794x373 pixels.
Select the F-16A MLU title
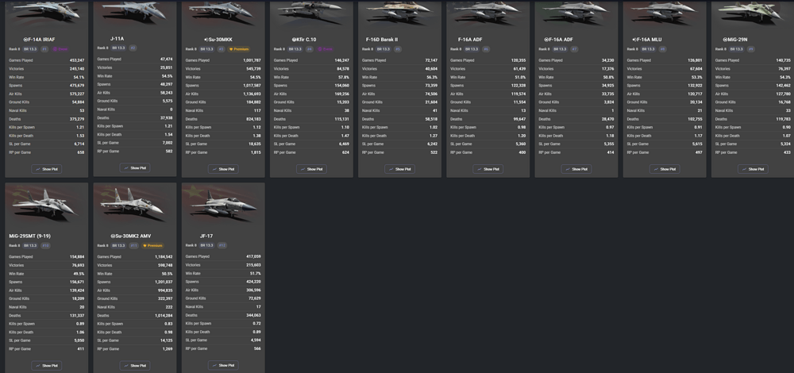click(647, 40)
